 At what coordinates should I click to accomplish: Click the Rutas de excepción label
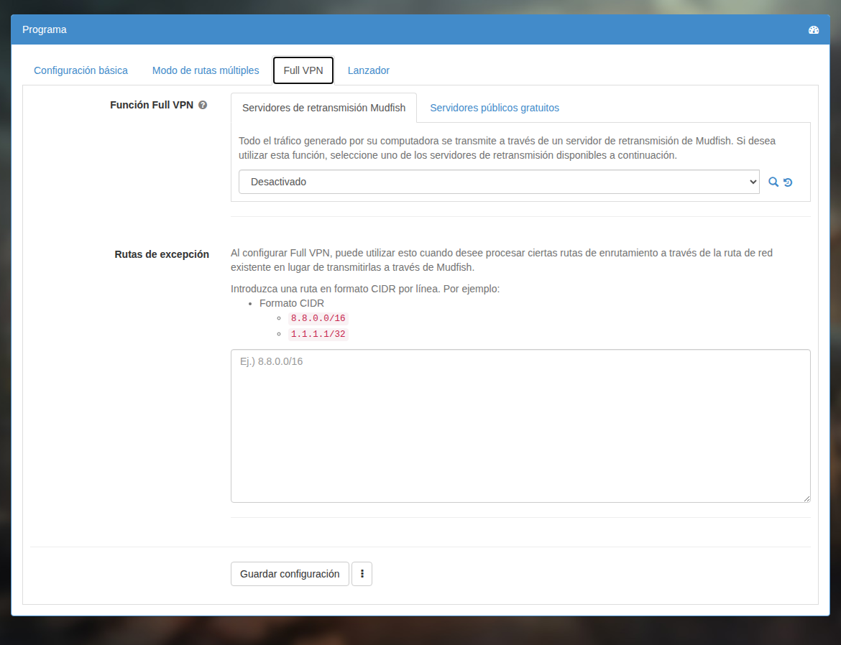pos(162,254)
